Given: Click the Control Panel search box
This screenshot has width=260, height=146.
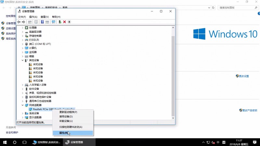Looking at the screenshot, I should click(x=238, y=7).
